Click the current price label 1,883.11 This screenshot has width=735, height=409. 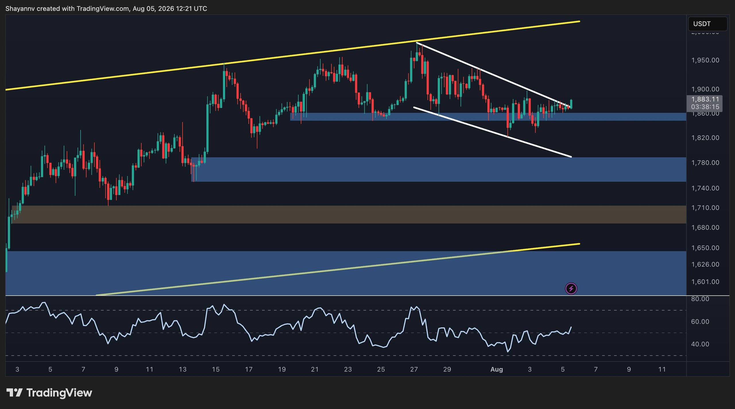705,99
